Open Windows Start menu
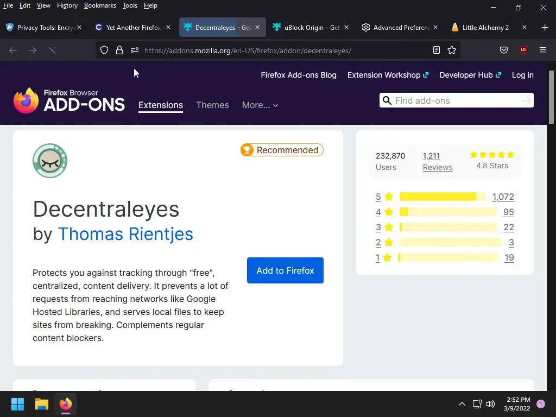 [x=17, y=404]
